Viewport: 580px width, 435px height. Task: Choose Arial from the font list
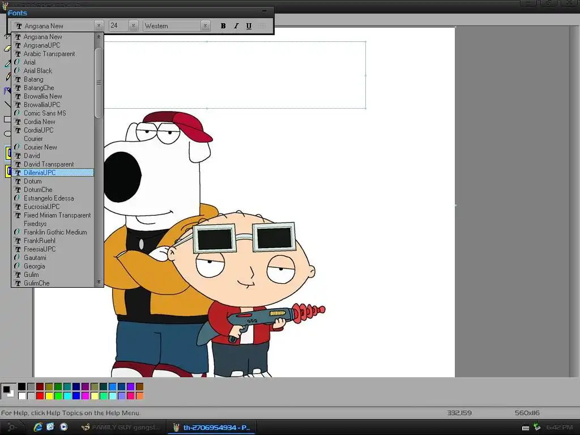click(x=53, y=62)
